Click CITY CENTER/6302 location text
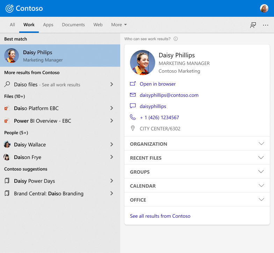Image resolution: width=274 pixels, height=253 pixels. pos(160,129)
